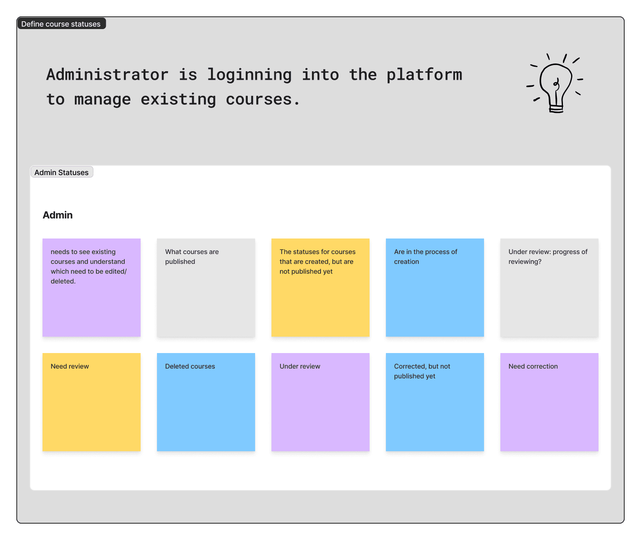Click the headline about Administrator managing courses
This screenshot has width=641, height=540.
pyautogui.click(x=254, y=87)
